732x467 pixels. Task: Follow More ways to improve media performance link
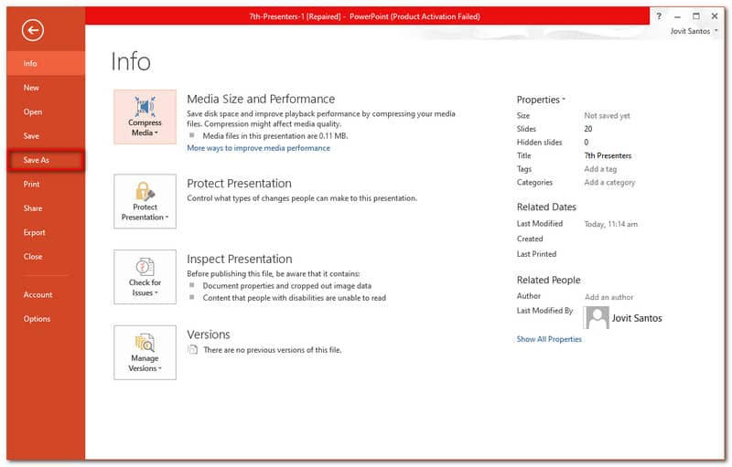pos(258,148)
